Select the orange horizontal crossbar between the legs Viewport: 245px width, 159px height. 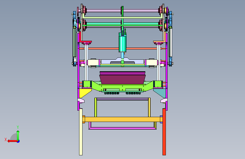(x=123, y=119)
